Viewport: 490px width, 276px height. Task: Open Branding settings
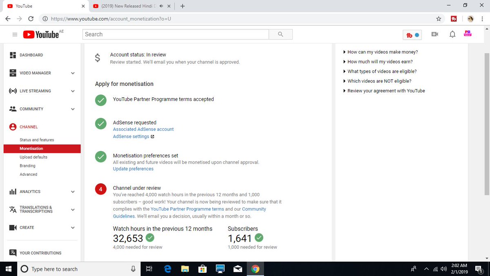[27, 166]
